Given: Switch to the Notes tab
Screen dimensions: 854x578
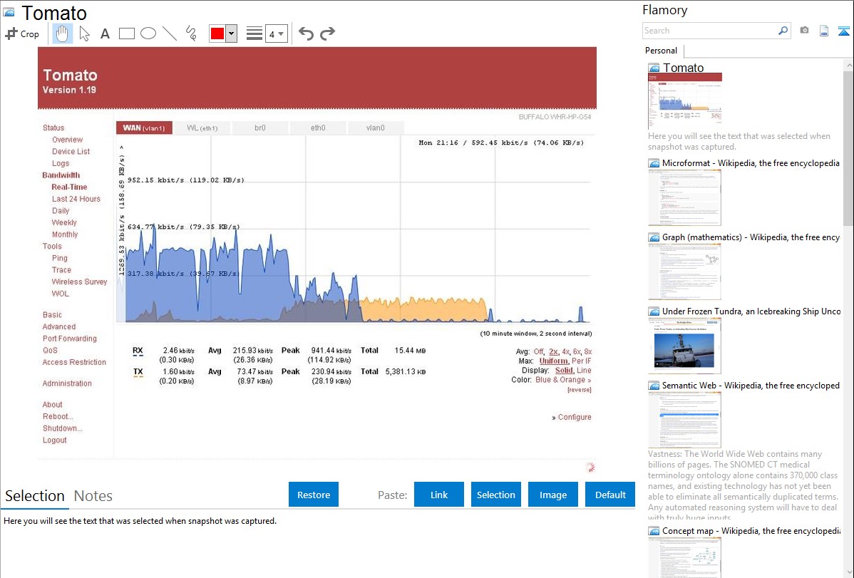Looking at the screenshot, I should 93,496.
